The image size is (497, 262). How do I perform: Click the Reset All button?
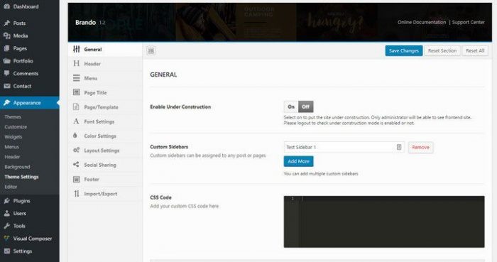pos(475,50)
